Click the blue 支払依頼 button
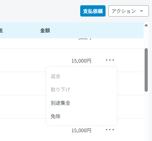Viewport: 152px width, 141px height. pos(93,11)
